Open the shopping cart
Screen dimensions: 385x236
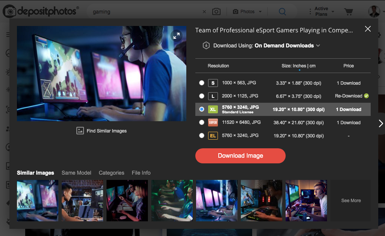click(348, 12)
